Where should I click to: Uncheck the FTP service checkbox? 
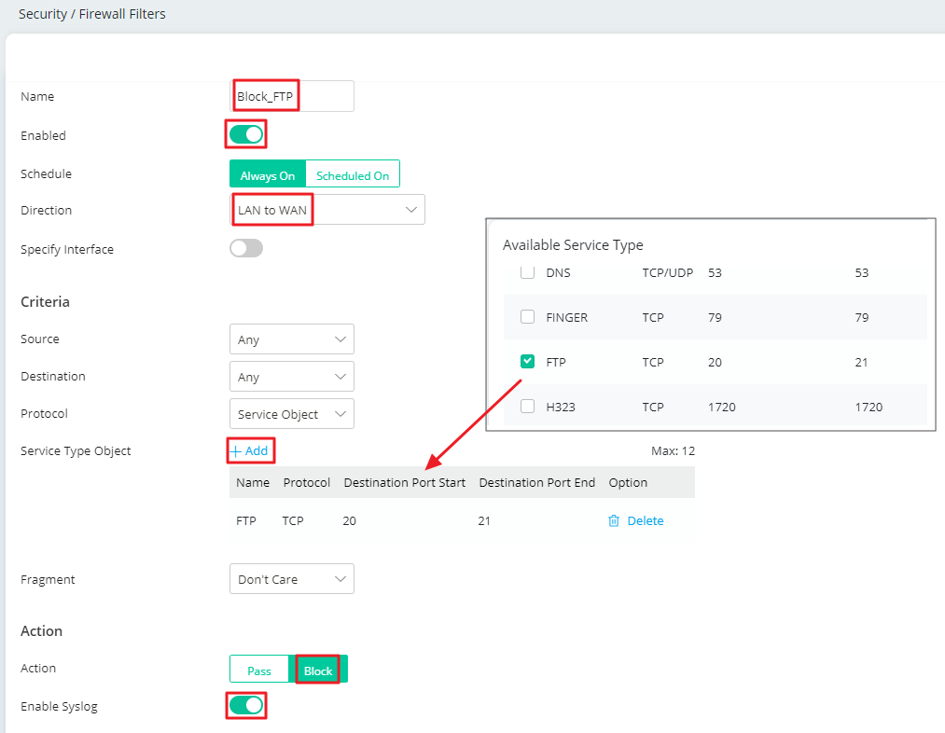(x=528, y=362)
